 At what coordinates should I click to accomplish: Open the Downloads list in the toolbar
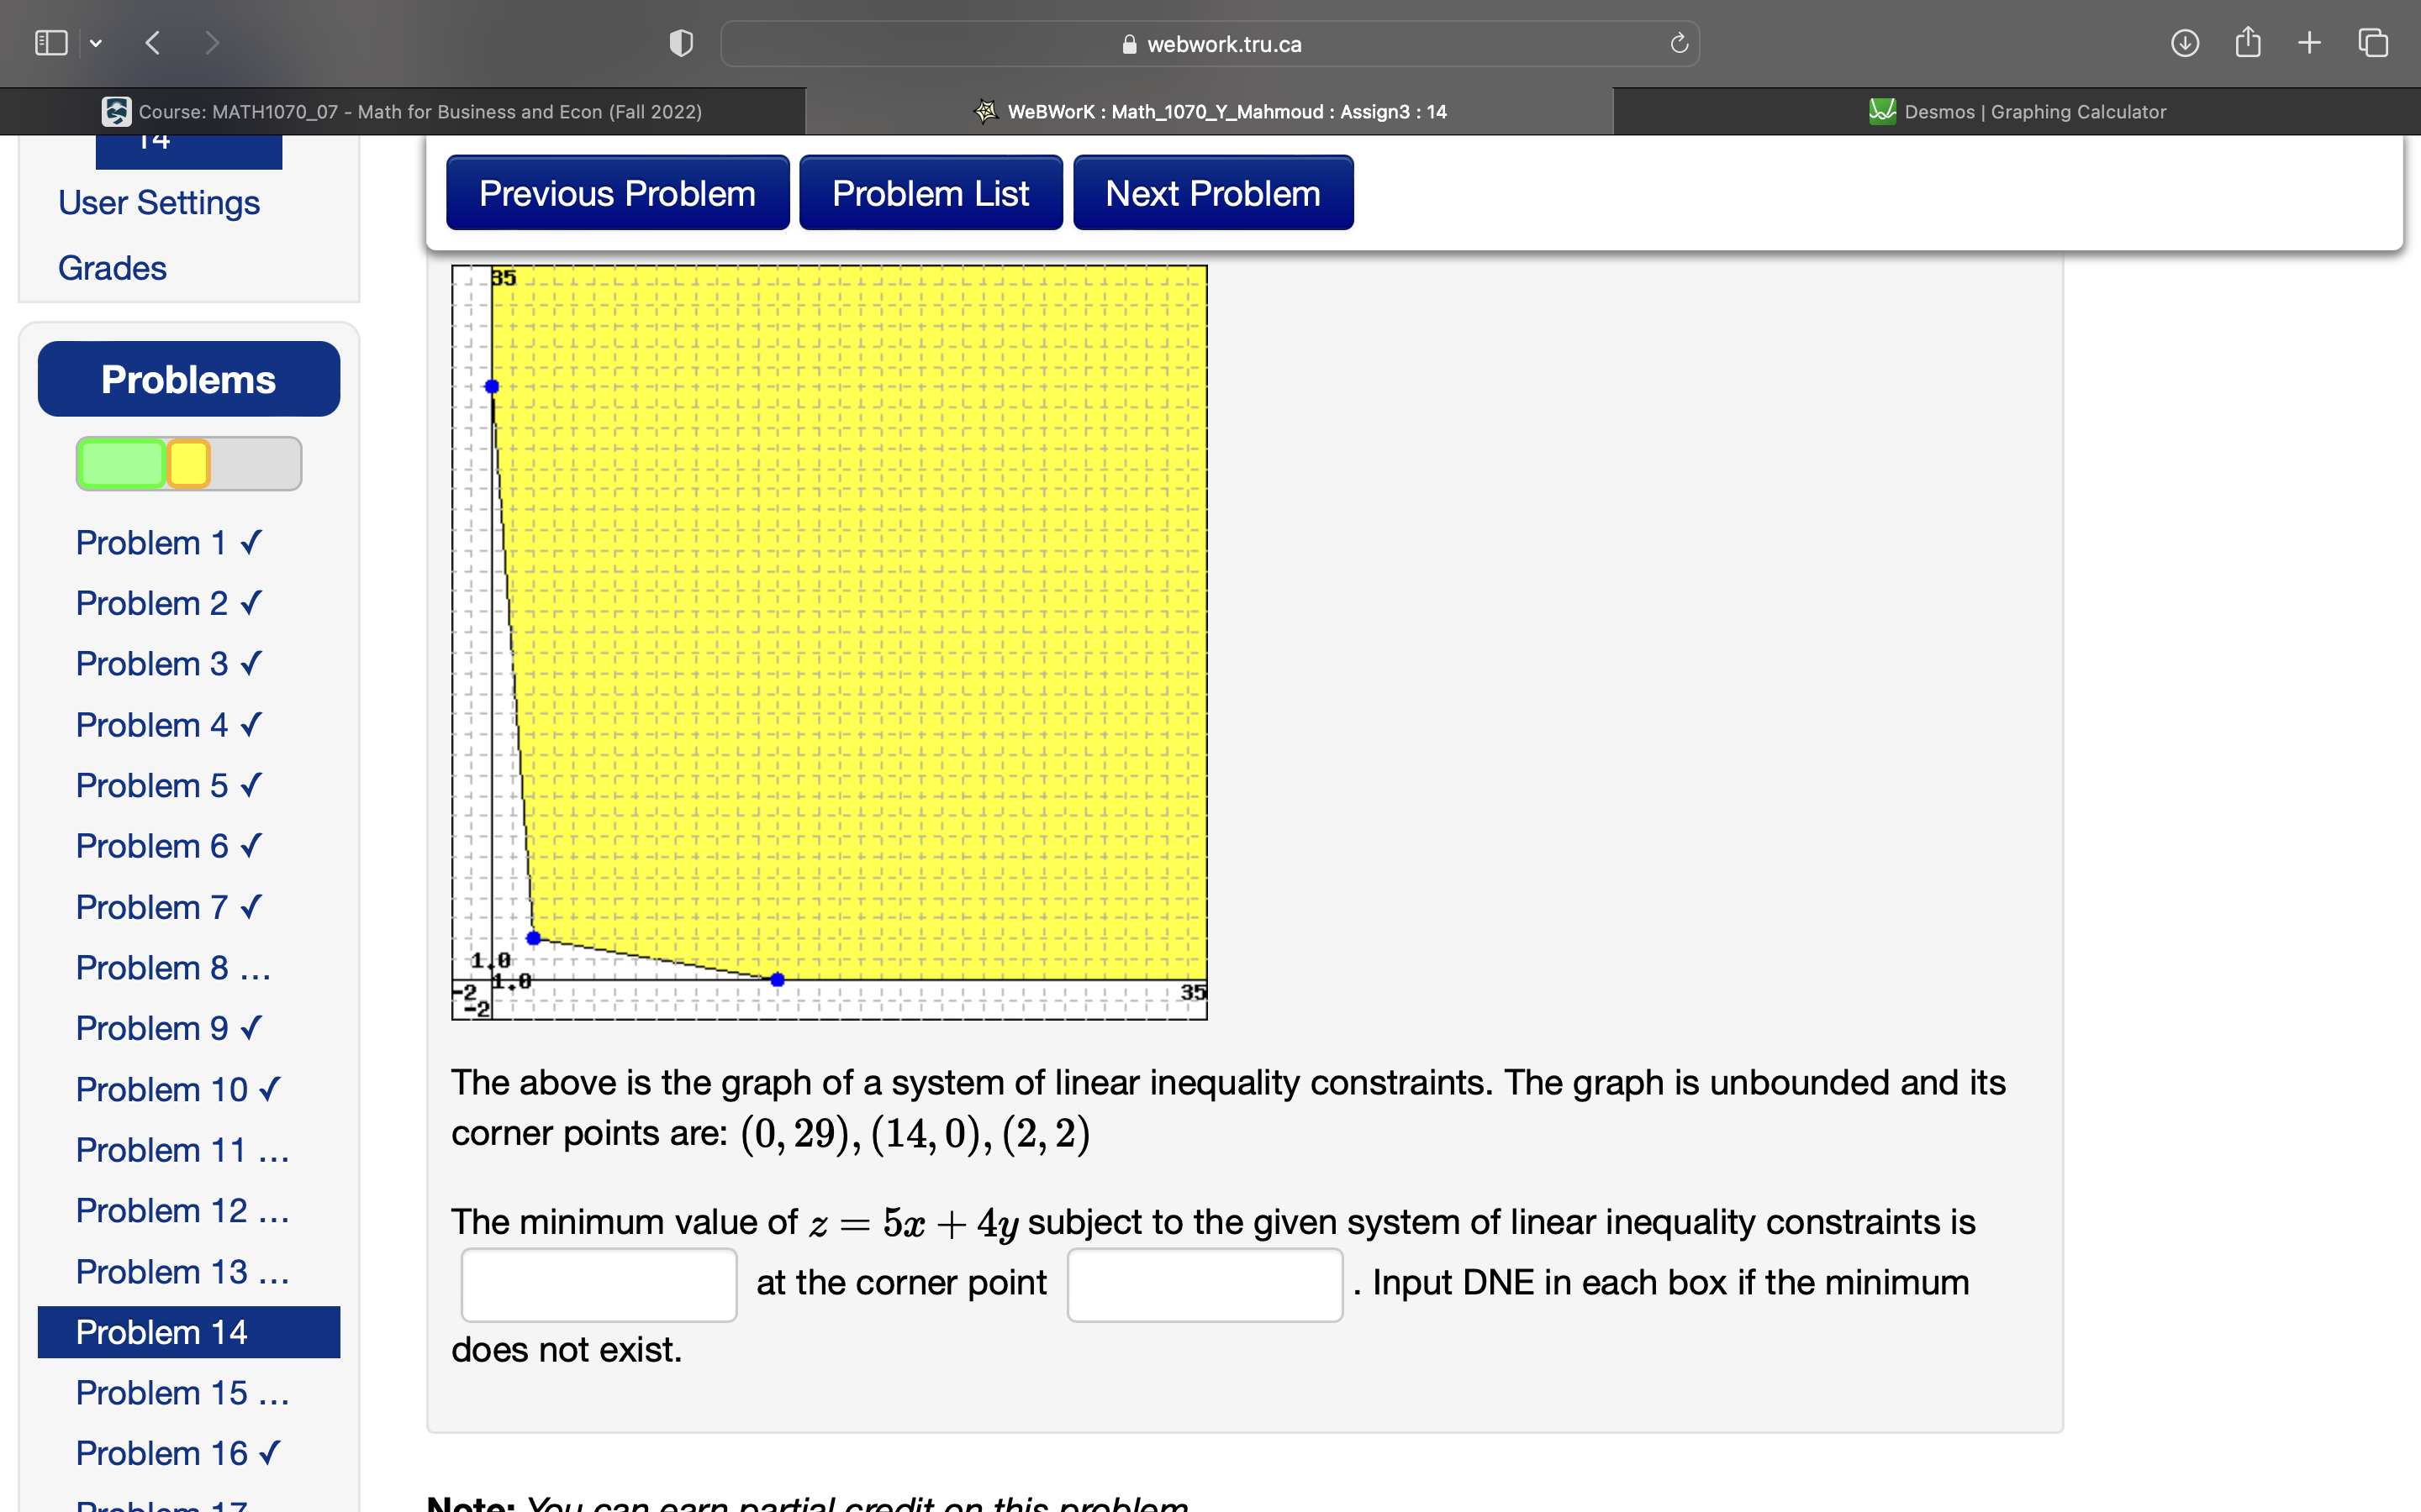pyautogui.click(x=2186, y=42)
